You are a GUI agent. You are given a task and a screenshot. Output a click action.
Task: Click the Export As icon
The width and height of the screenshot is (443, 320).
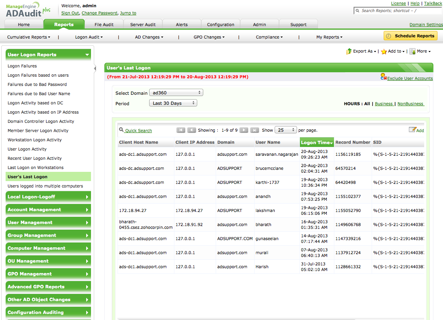point(349,51)
